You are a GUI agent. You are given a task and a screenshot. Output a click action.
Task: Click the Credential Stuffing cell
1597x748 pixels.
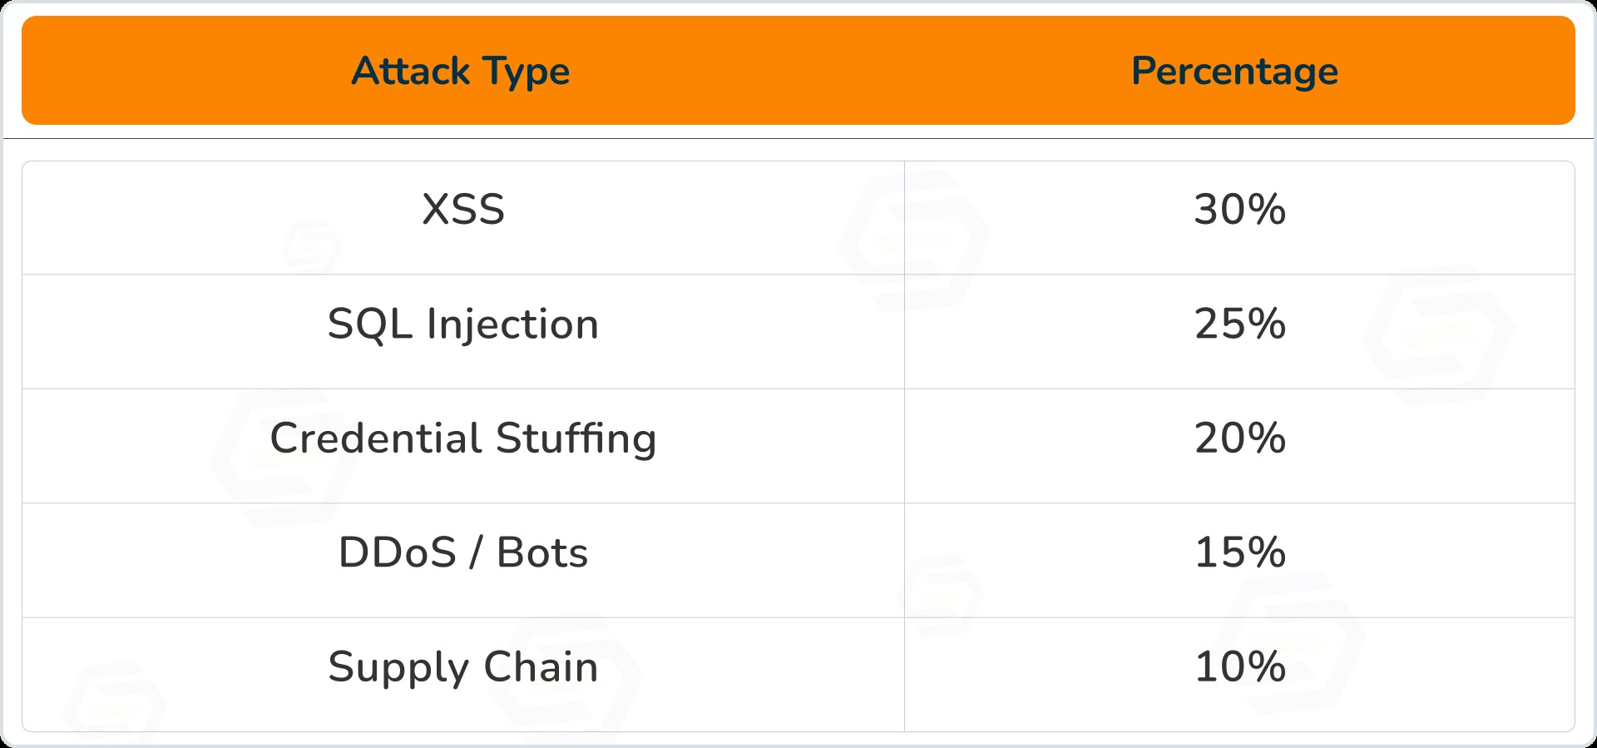point(463,438)
